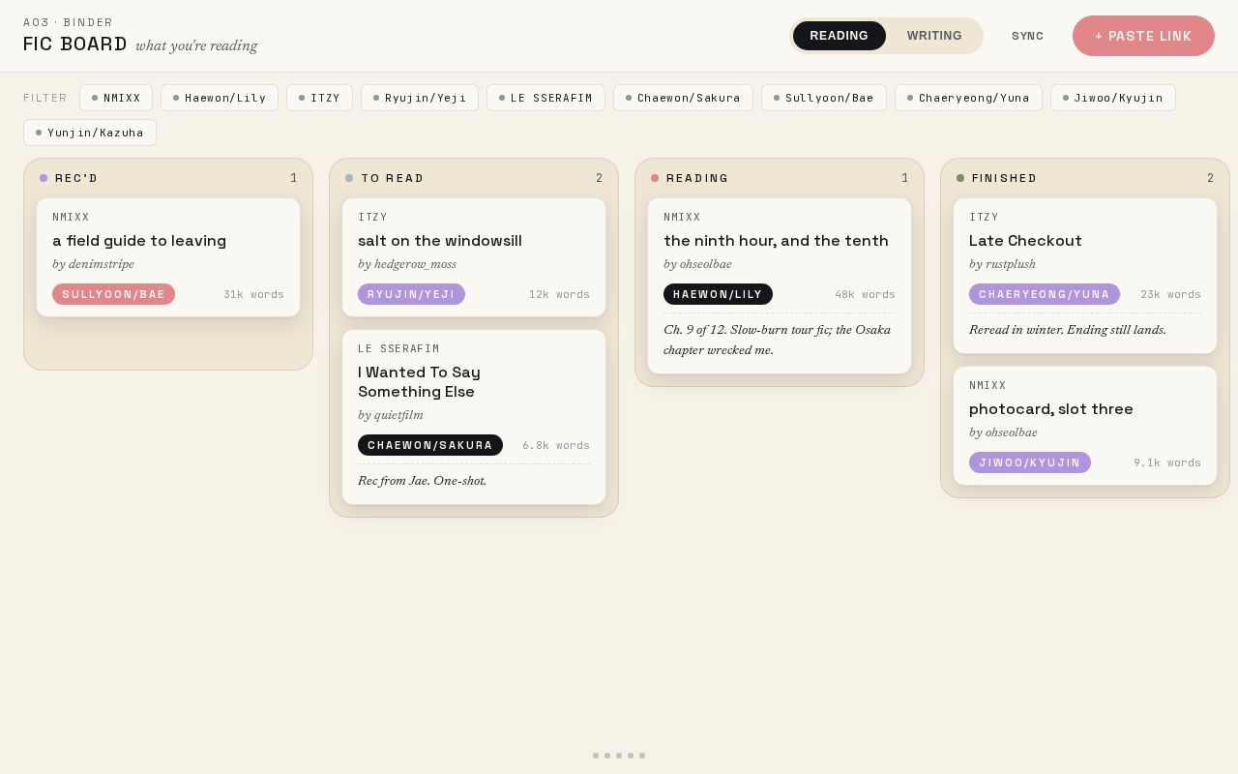
Task: Click the FIC BOARD title
Action: (75, 45)
